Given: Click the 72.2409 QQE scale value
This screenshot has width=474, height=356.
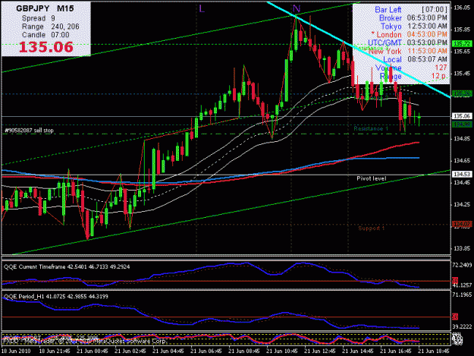Looking at the screenshot, I should pyautogui.click(x=462, y=265).
